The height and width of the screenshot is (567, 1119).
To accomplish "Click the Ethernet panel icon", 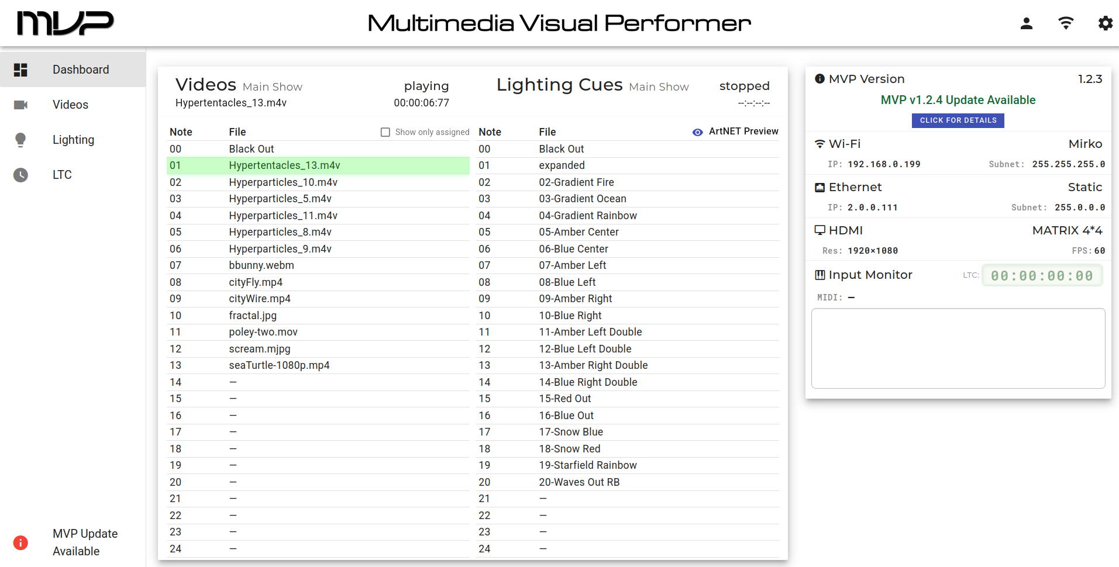I will coord(820,188).
